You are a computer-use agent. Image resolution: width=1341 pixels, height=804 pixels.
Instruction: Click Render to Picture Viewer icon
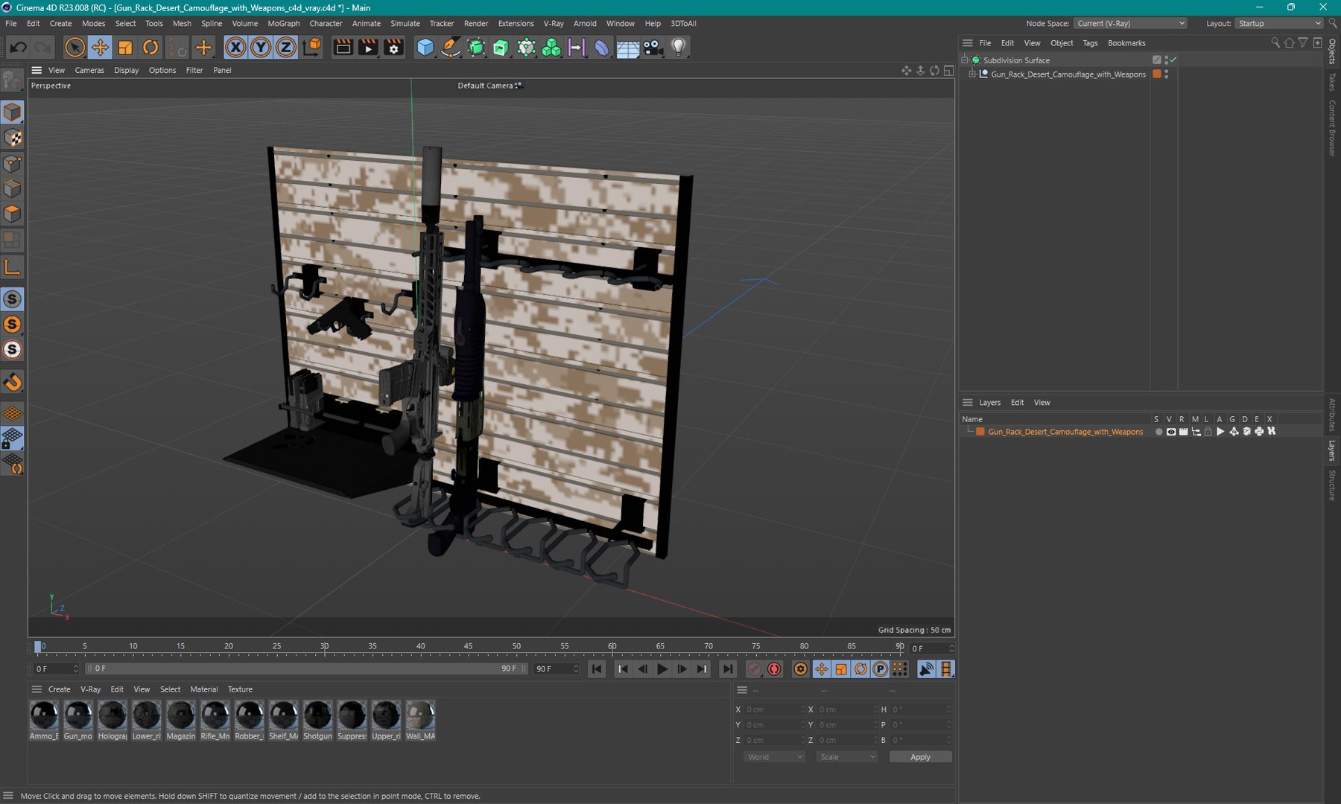pos(368,48)
